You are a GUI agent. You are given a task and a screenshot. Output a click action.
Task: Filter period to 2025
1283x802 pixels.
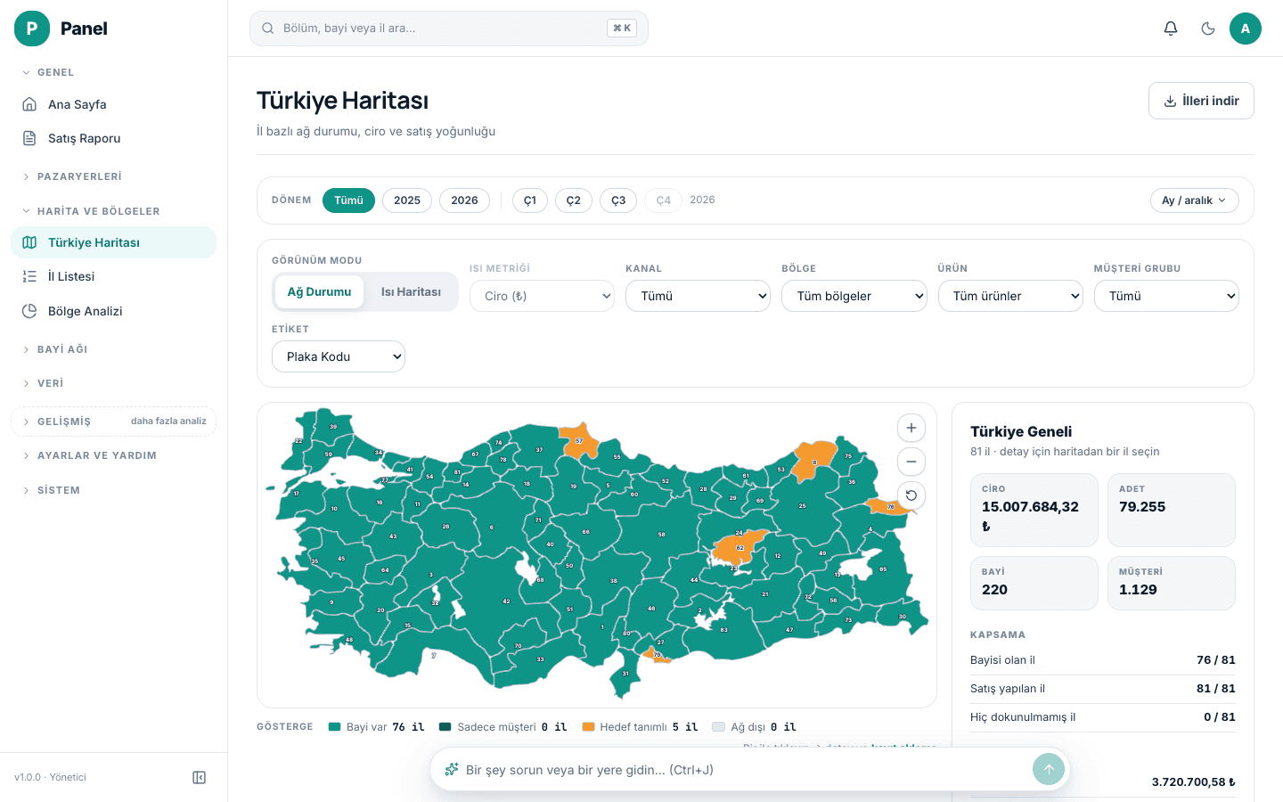(407, 200)
